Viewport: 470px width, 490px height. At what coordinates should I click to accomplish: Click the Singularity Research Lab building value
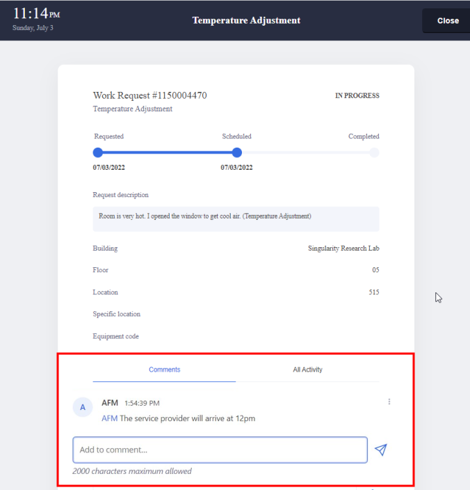click(343, 248)
